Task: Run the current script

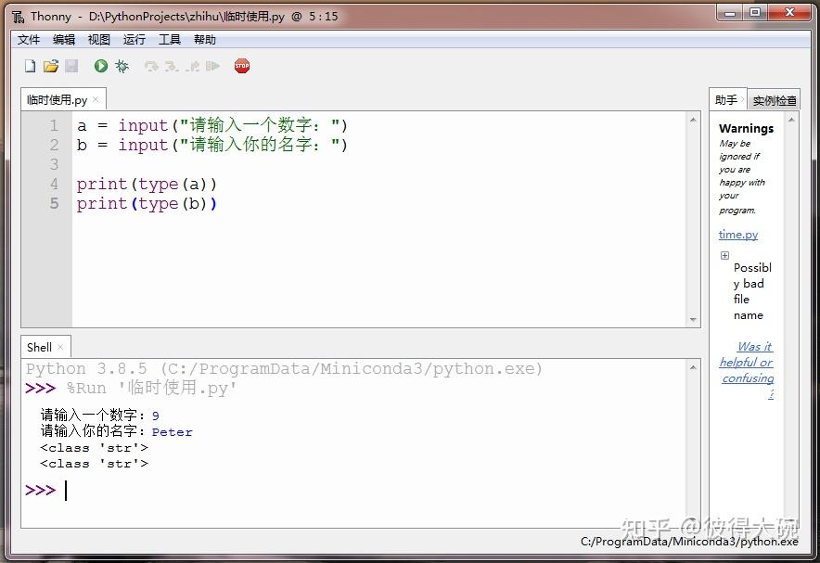Action: click(99, 66)
